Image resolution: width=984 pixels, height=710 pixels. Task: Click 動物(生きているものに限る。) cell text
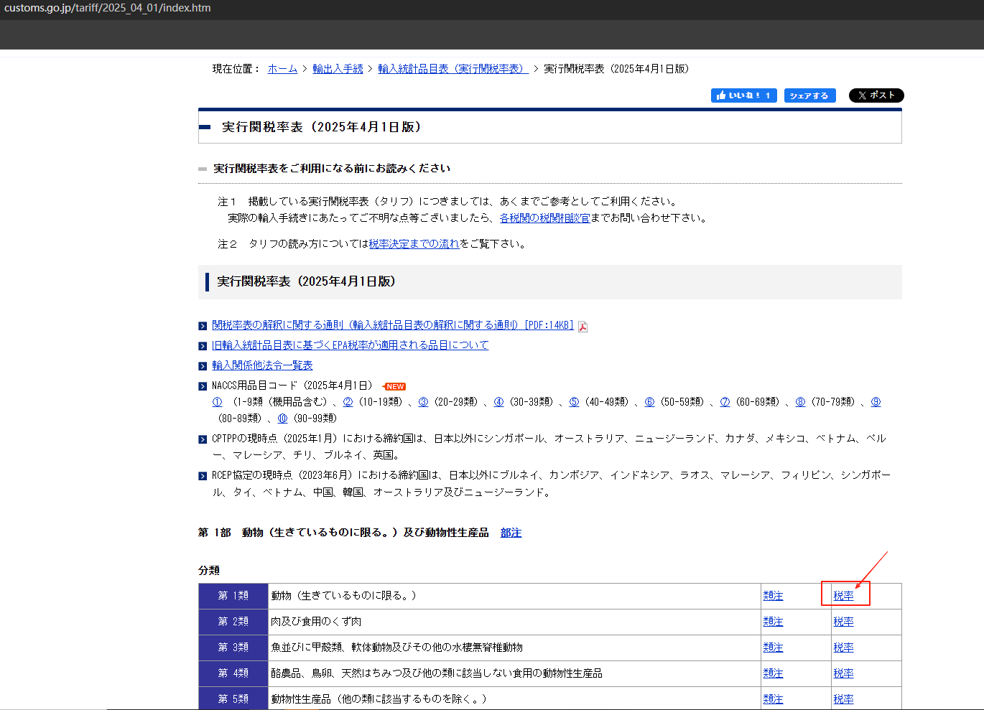pos(343,596)
